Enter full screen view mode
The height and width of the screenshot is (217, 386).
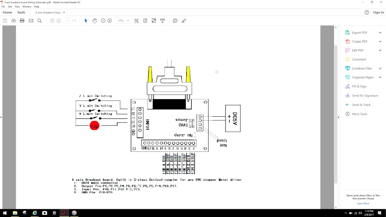click(x=154, y=20)
